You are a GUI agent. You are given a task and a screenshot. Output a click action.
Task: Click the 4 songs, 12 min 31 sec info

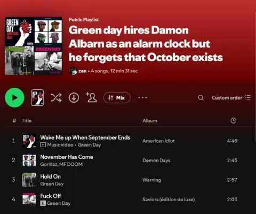[114, 71]
